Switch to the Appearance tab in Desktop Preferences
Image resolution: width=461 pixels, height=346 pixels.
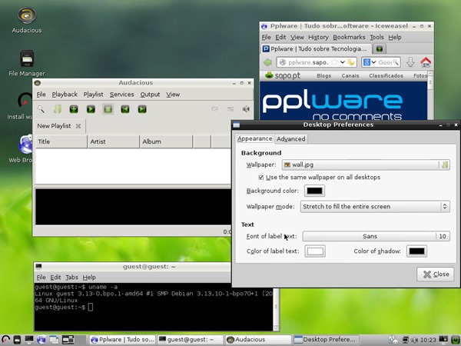pyautogui.click(x=255, y=138)
